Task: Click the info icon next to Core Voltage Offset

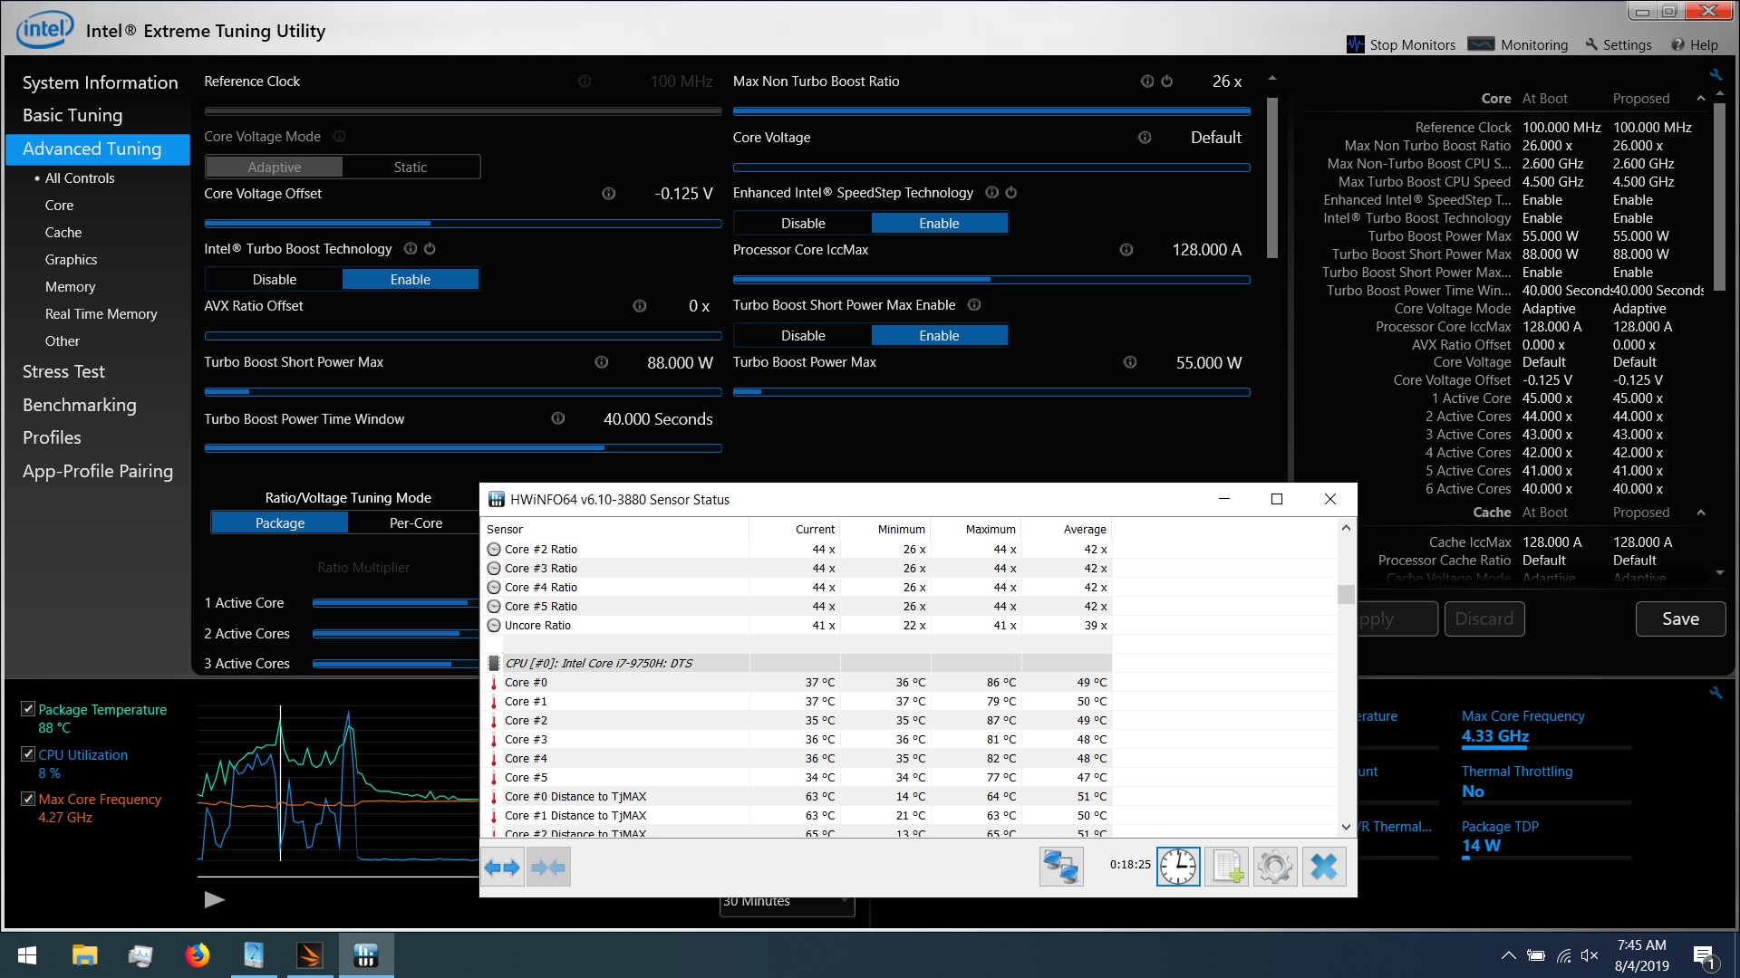Action: 609,194
